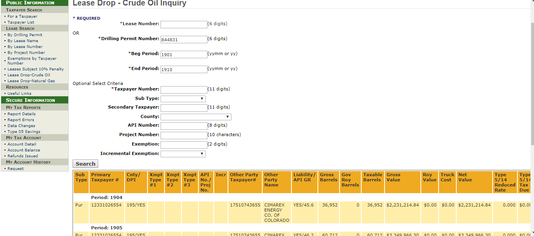Open the Incremental Exemption dropdown
Image resolution: width=534 pixels, height=236 pixels.
pyautogui.click(x=183, y=154)
